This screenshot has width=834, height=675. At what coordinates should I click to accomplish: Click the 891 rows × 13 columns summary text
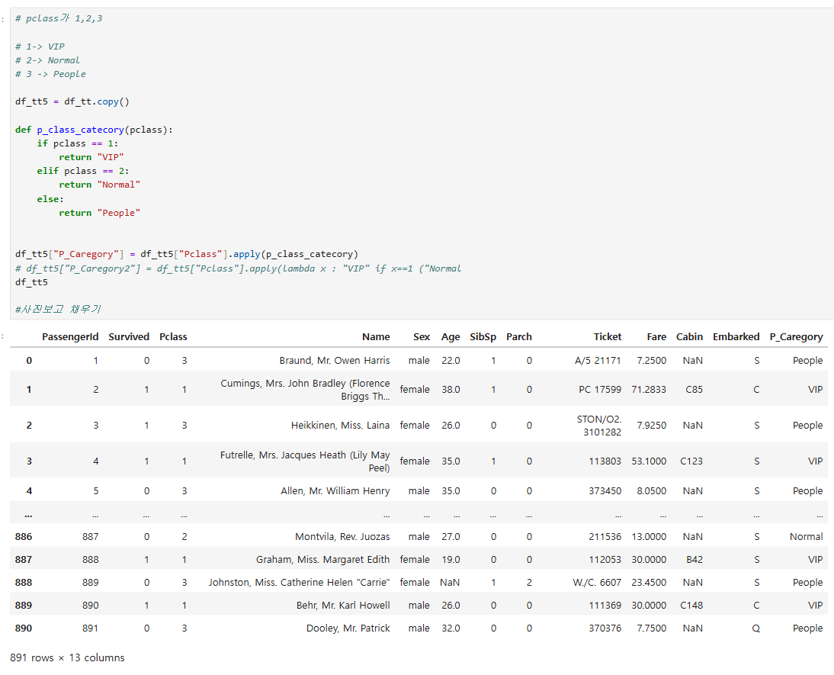67,657
